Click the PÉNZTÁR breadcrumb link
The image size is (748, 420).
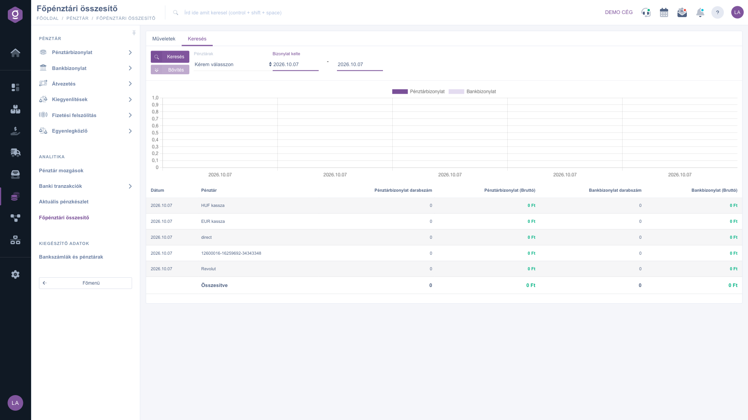click(78, 18)
